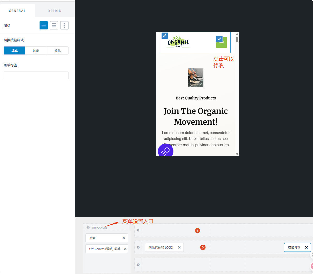This screenshot has height=274, width=313.
Task: Set toggle button style to 填充
Action: [14, 51]
